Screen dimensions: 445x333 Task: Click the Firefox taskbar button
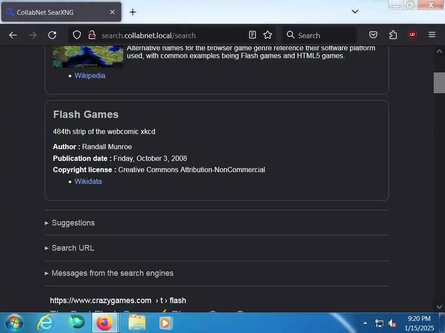pos(105,323)
